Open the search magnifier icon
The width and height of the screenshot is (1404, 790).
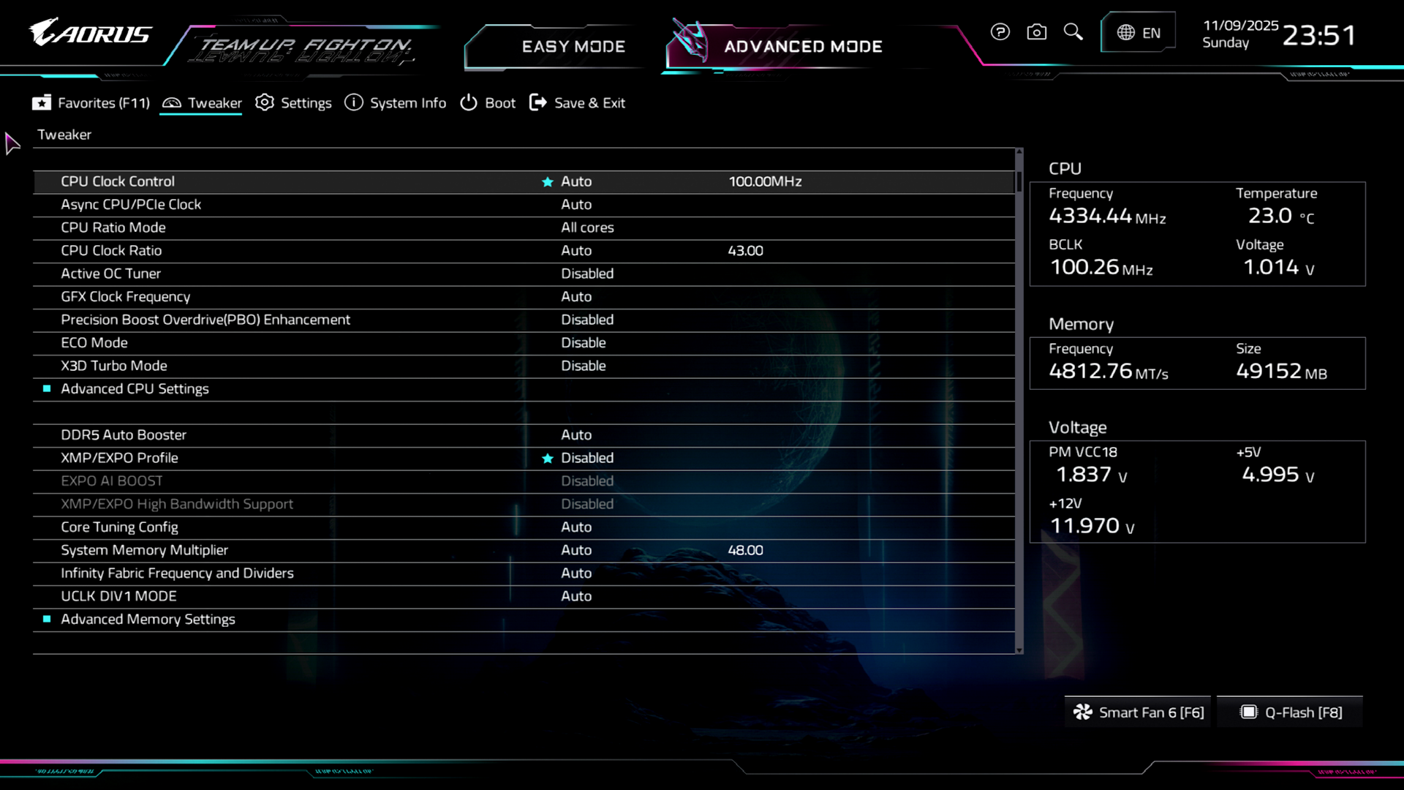[1073, 32]
